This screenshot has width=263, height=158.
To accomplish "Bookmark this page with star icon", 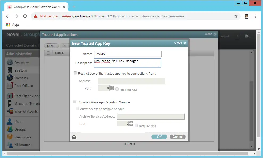I will [236, 16].
